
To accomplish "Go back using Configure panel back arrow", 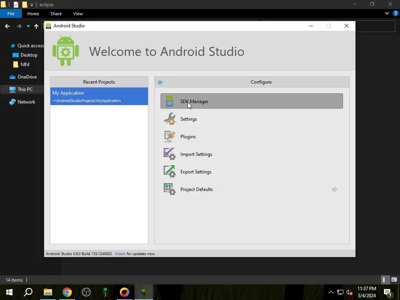I will tap(160, 82).
